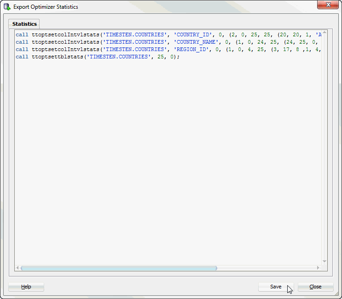Click the Export Optimizer Statistics title text
Viewport: 342px width, 299px height.
point(46,7)
